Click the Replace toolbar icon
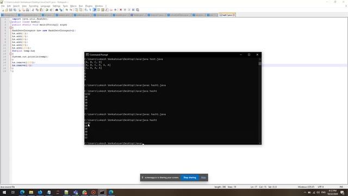Screen dimensions: 348x196 [x=61, y=10]
